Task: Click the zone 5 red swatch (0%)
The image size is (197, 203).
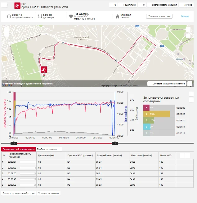Action: click(x=146, y=108)
